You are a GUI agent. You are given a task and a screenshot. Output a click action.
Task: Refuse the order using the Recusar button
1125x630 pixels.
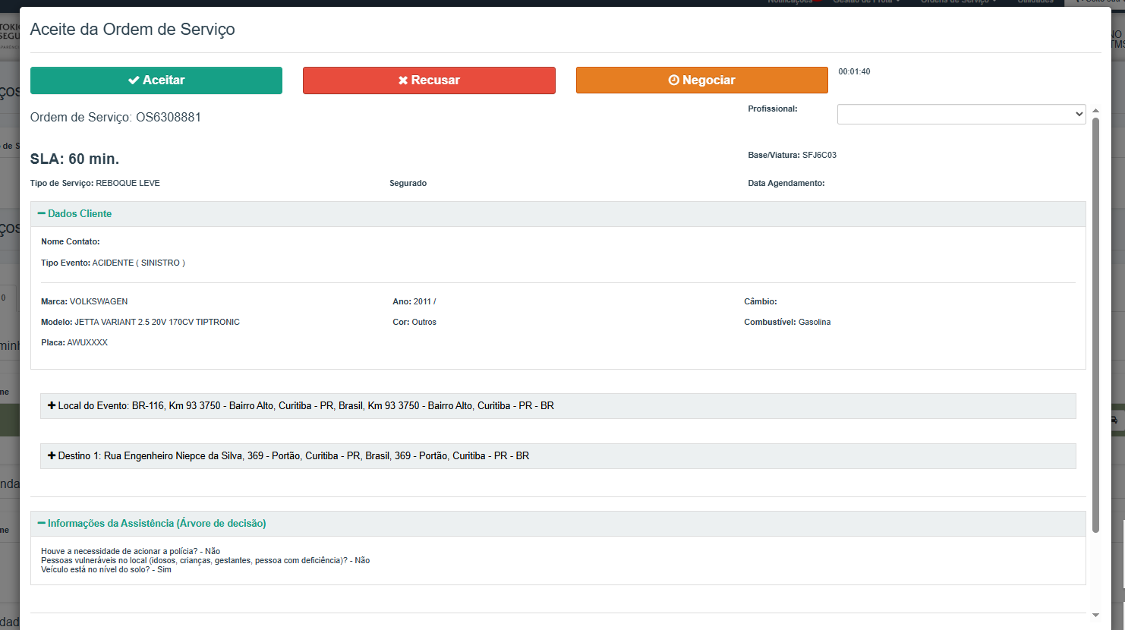click(x=429, y=80)
